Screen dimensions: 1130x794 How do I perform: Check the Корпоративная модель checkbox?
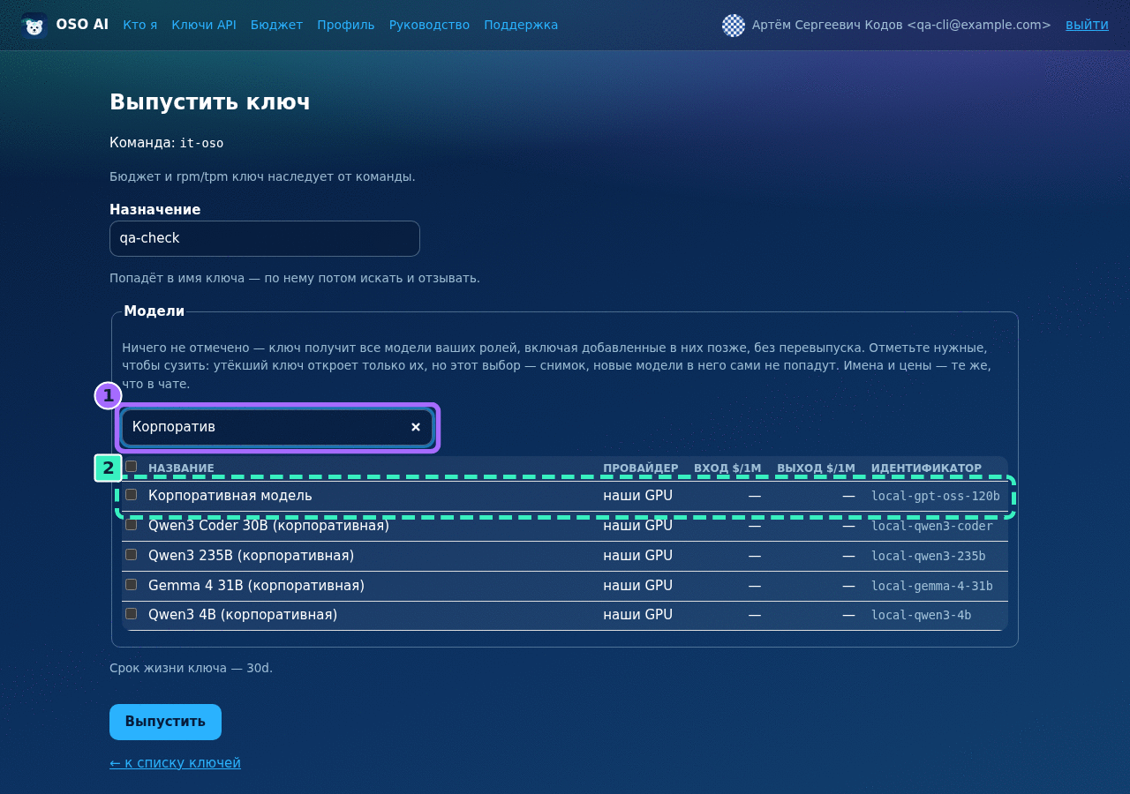pyautogui.click(x=132, y=495)
